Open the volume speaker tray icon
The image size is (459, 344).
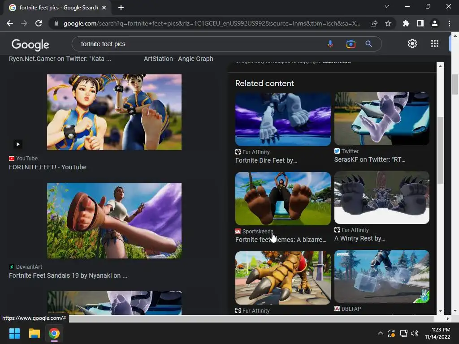[415, 333]
